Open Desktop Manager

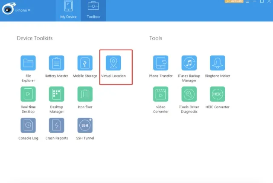(56, 94)
